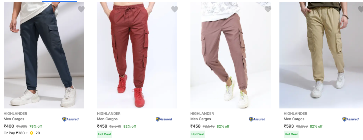The height and width of the screenshot is (140, 363).
Task: Click Or Pay ₹380 offer text
Action: coord(14,133)
